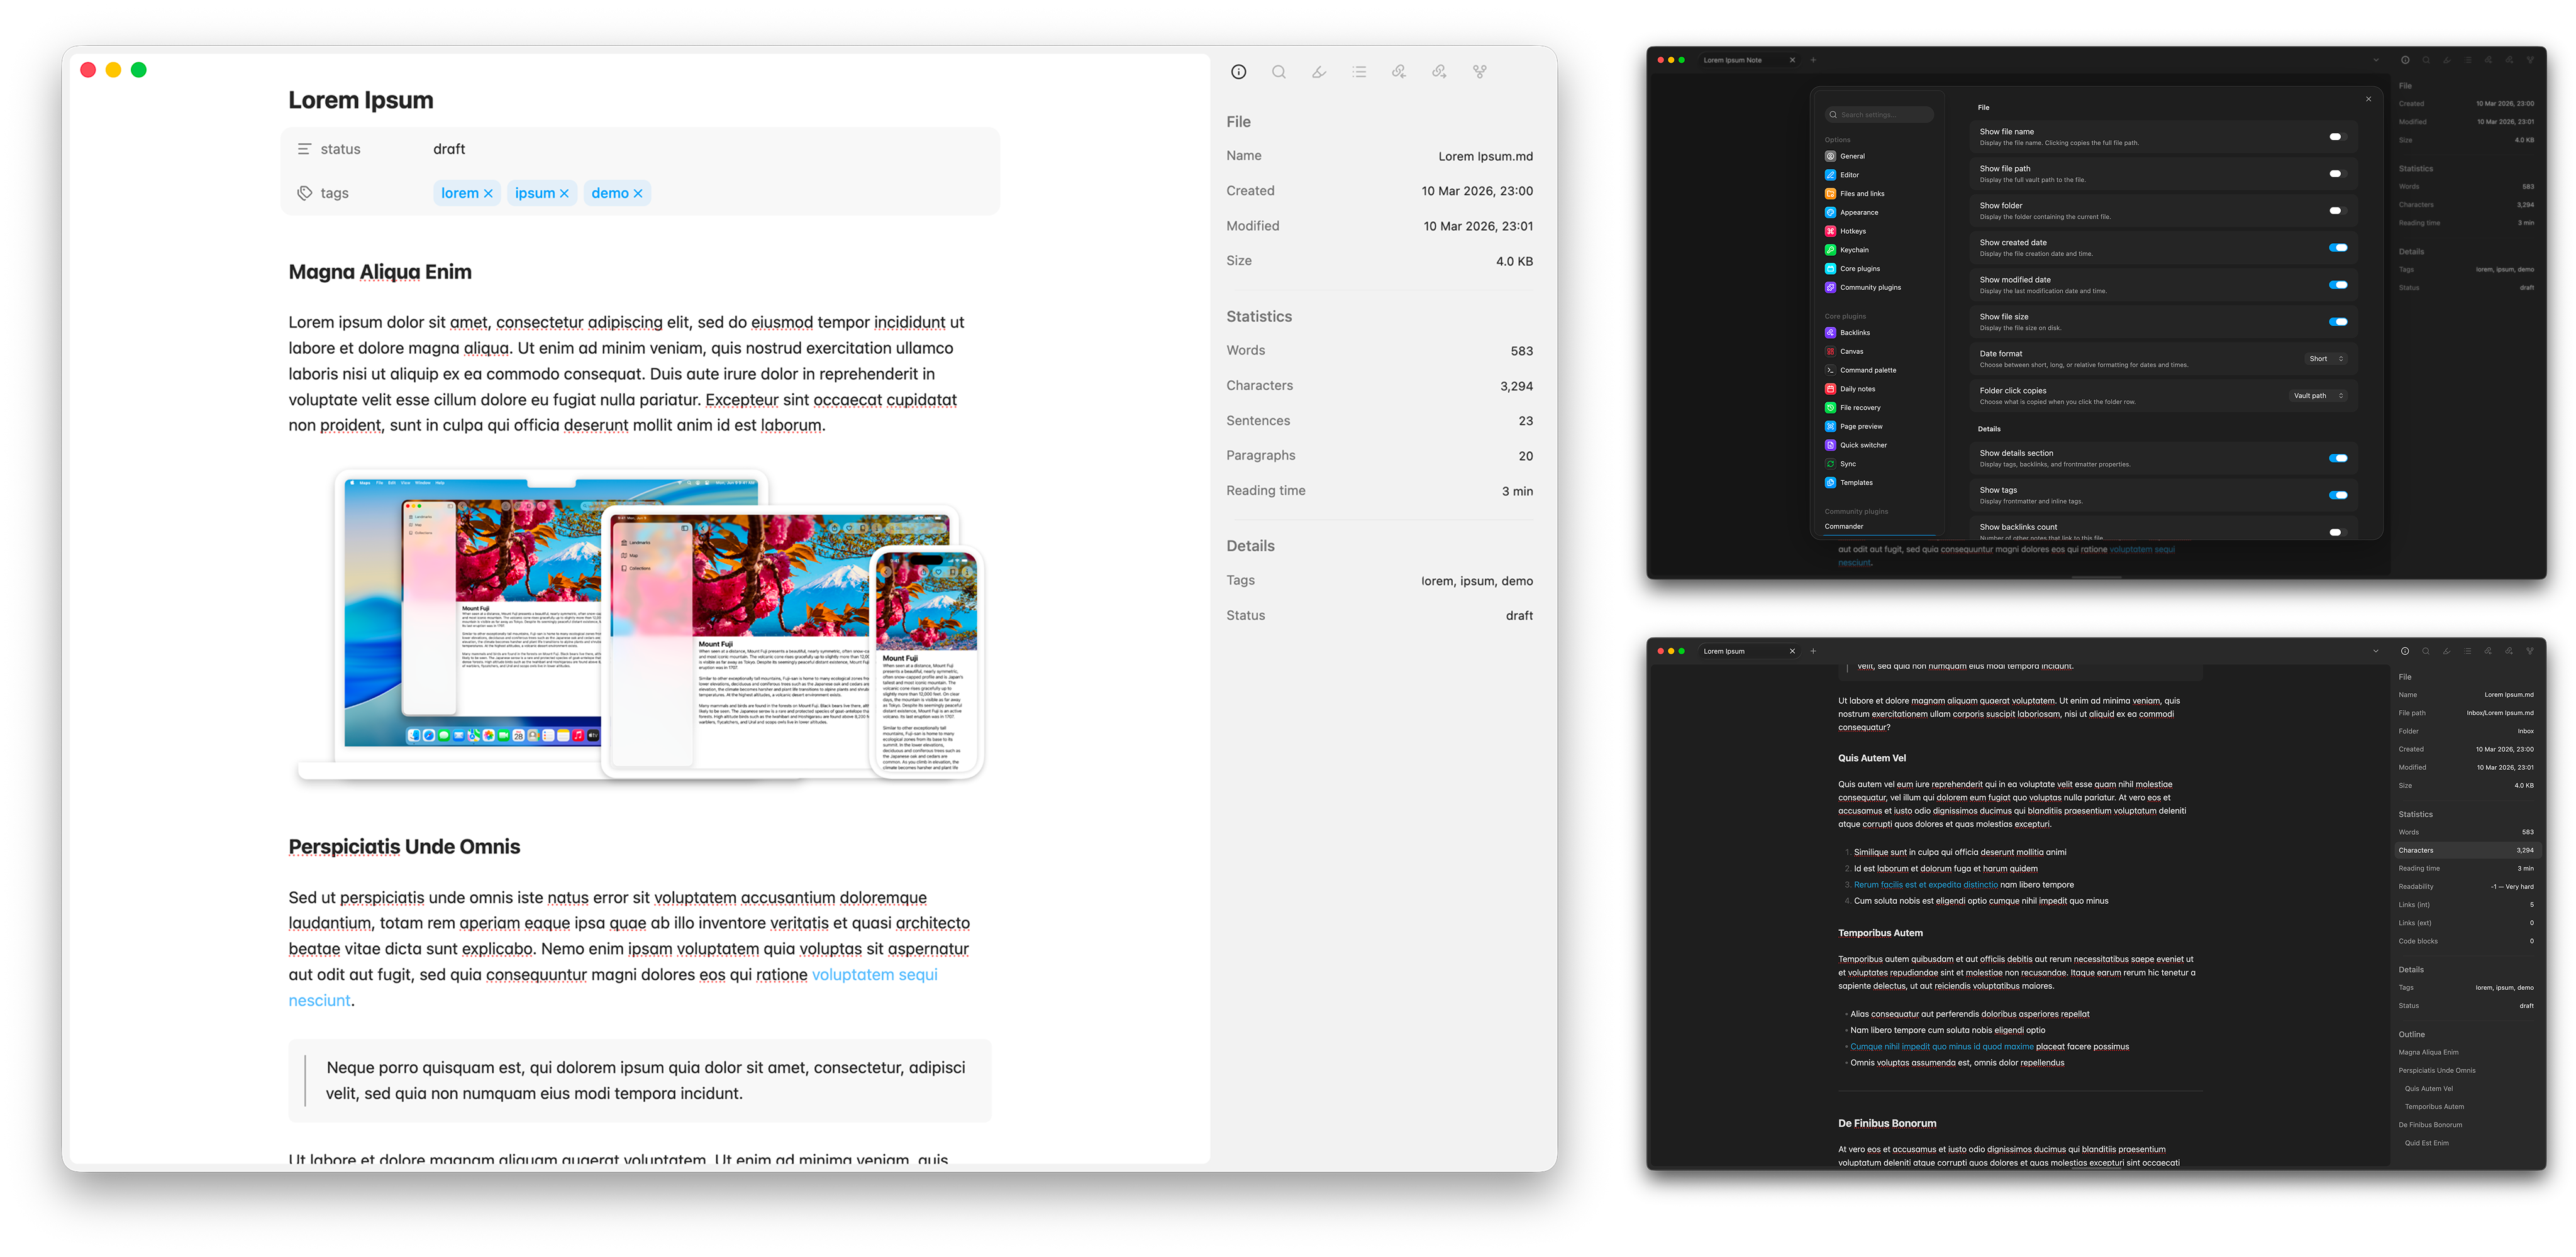Click the Sync icon in settings sidebar

[x=1830, y=464]
